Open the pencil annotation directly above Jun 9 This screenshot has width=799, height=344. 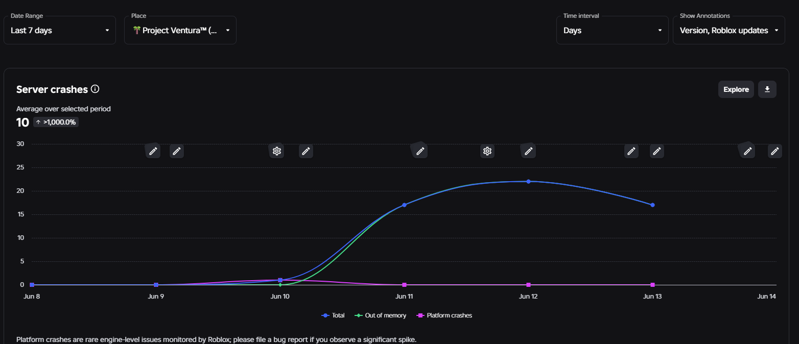[x=153, y=151]
